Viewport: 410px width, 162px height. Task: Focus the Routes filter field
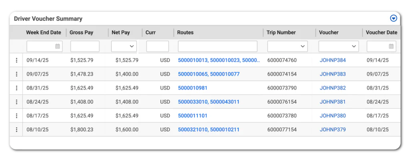point(217,46)
